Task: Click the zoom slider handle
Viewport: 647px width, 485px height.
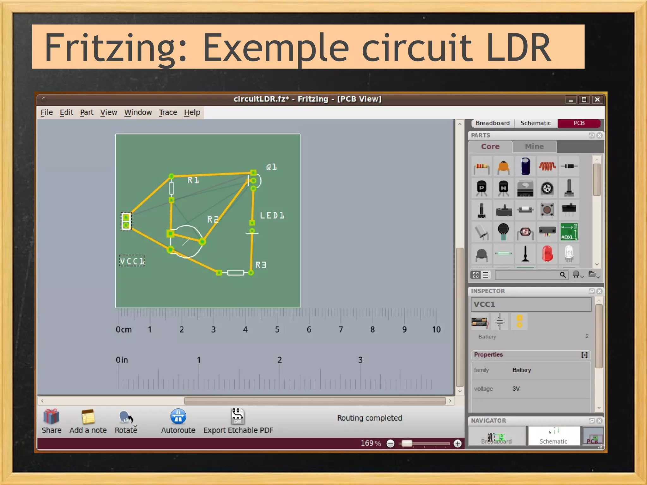Action: pyautogui.click(x=407, y=444)
